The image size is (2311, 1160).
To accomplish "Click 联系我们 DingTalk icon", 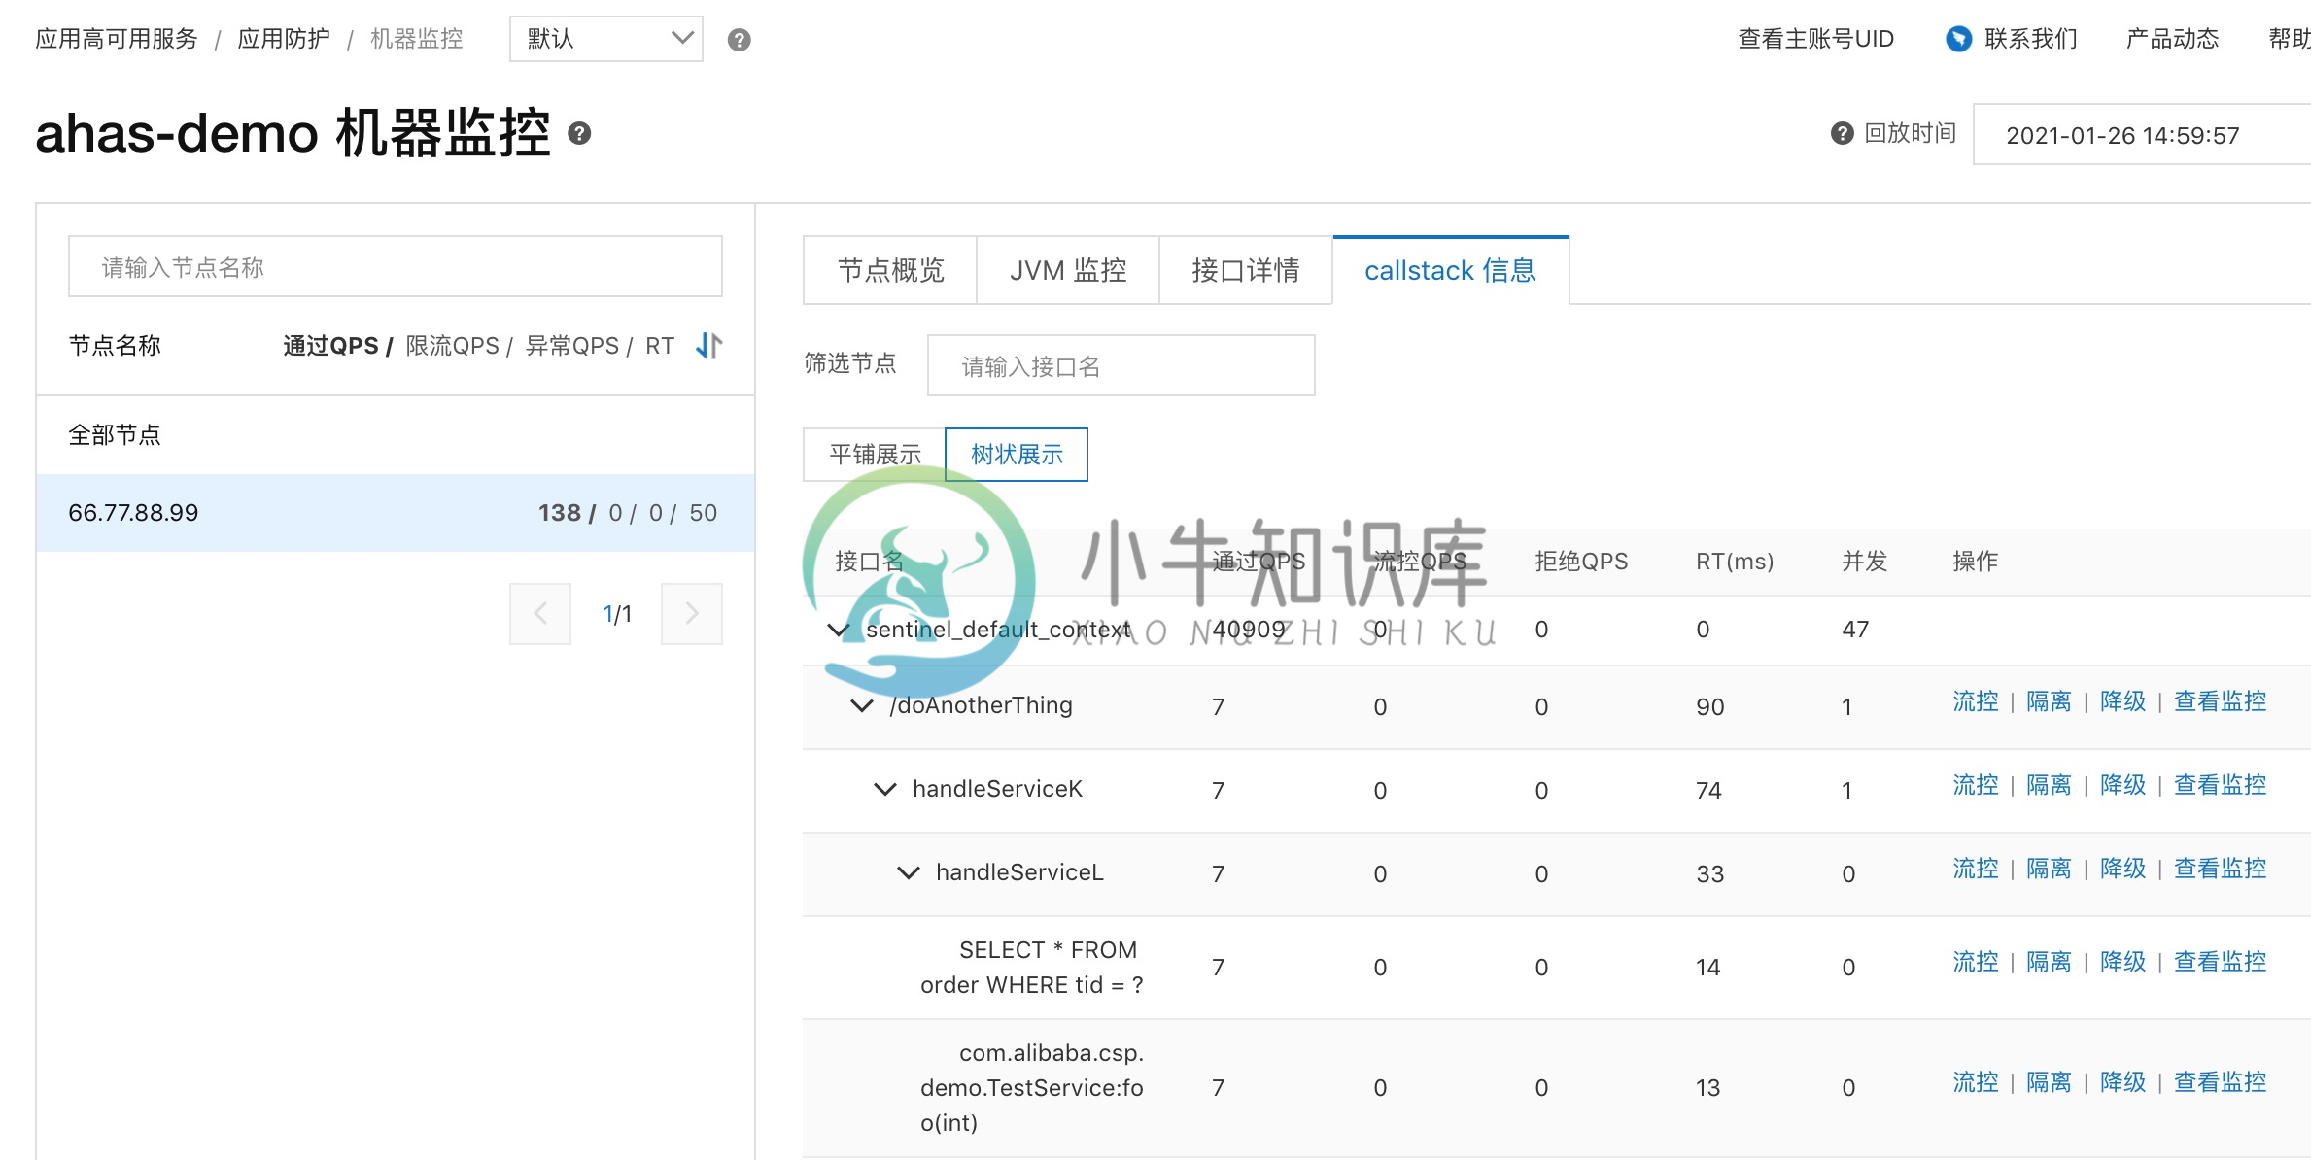I will click(1958, 39).
